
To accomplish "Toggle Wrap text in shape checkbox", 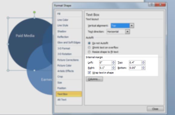I will point(89,73).
